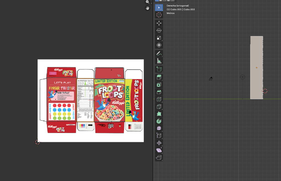The width and height of the screenshot is (281, 181).
Task: Select the Shear tool
Action: point(159,150)
